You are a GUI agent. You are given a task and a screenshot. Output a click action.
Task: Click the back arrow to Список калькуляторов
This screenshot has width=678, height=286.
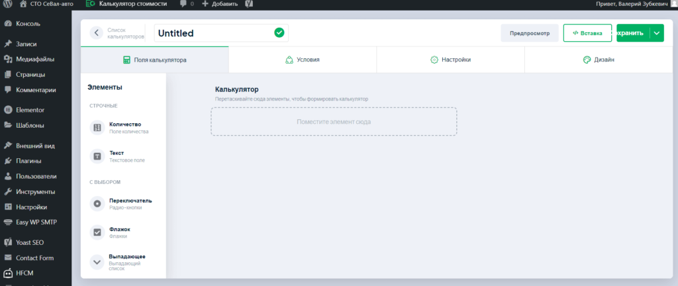[x=97, y=33]
